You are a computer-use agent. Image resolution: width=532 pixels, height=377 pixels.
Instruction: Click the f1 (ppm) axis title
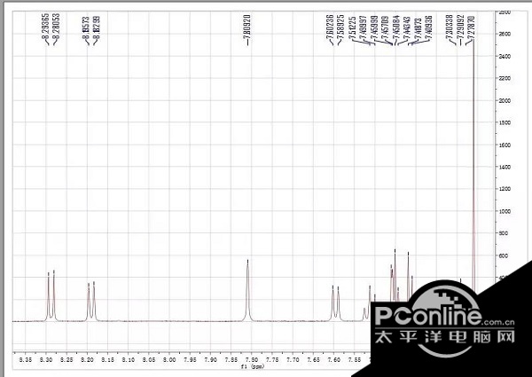click(x=252, y=366)
